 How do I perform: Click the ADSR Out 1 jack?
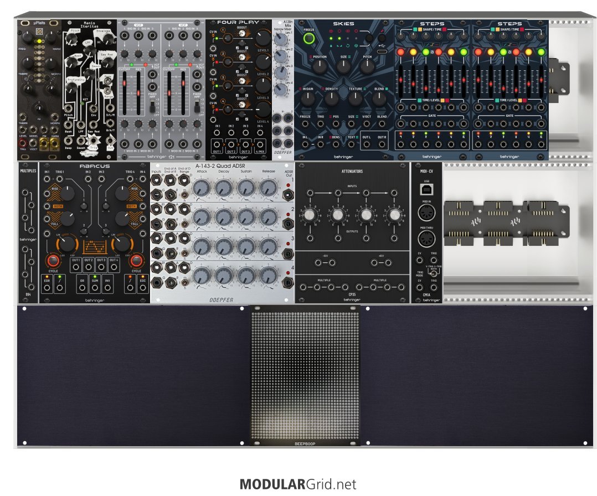[288, 196]
